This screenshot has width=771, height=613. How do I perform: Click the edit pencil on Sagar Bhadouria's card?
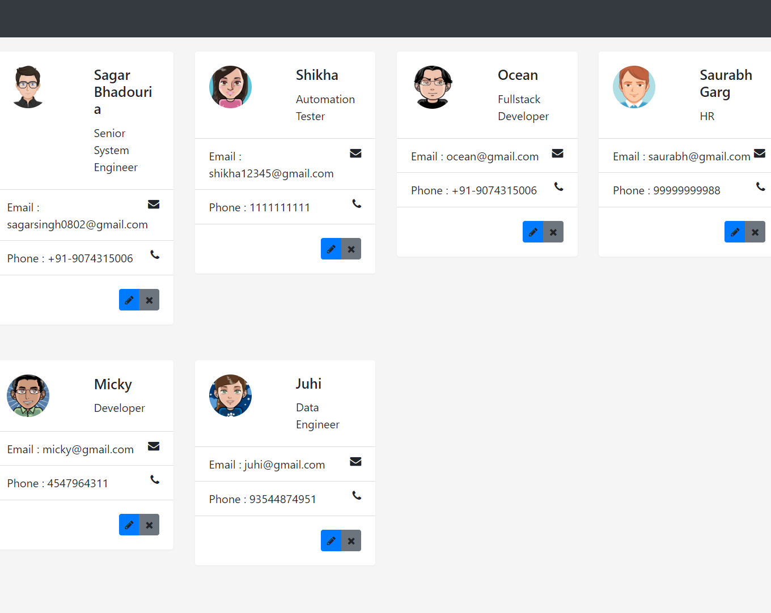click(129, 300)
